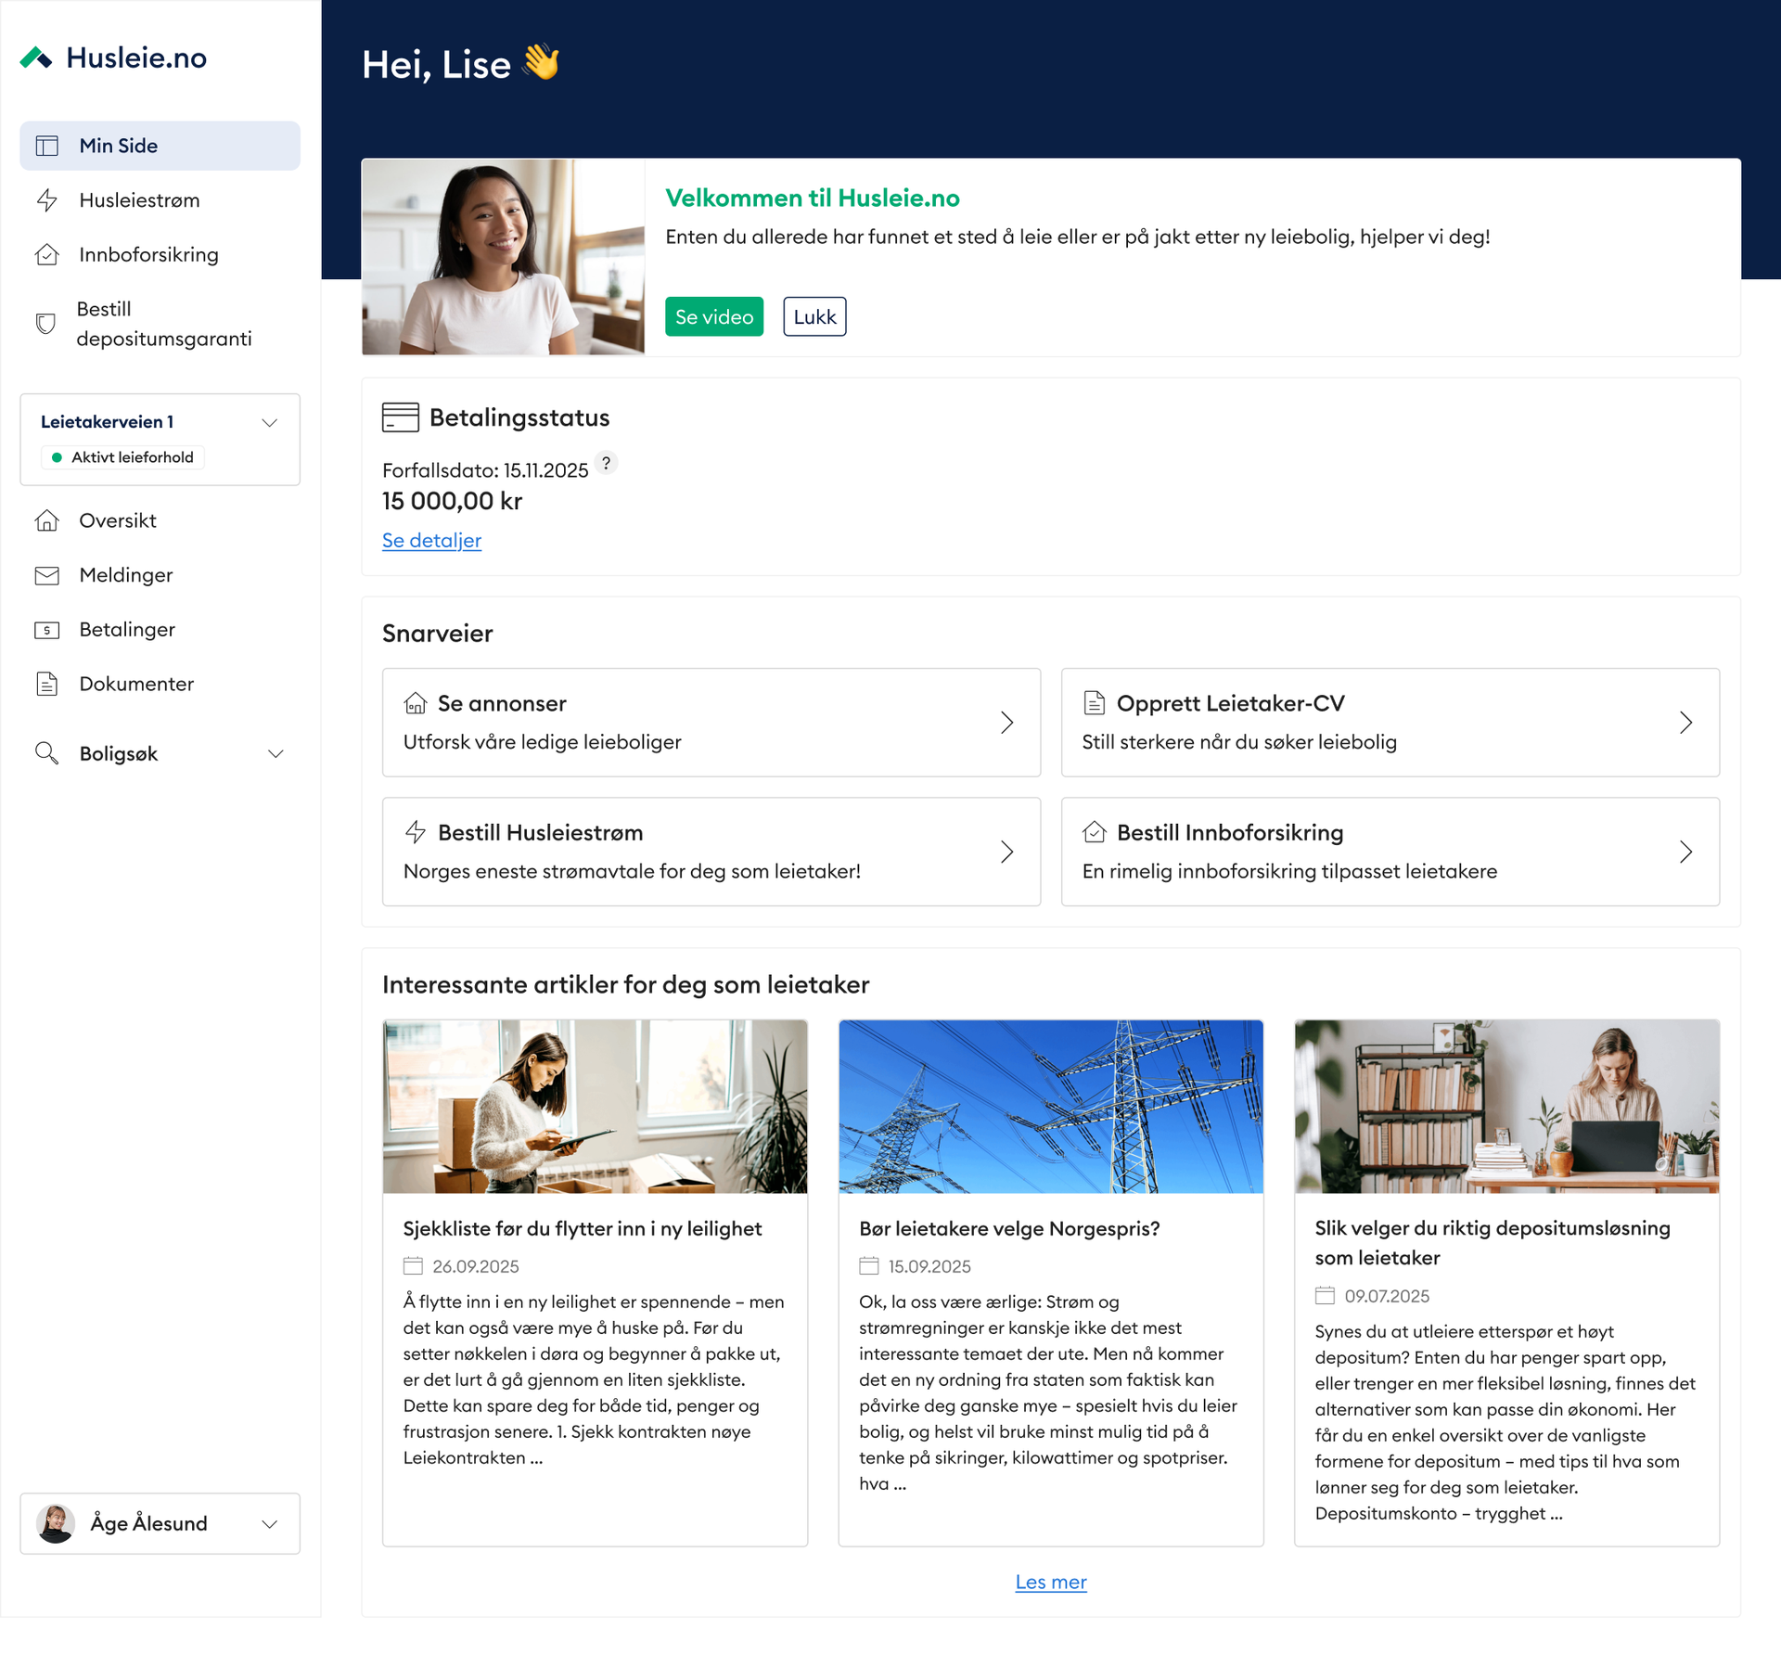The width and height of the screenshot is (1781, 1667).
Task: Follow the Les mer link below articles
Action: click(1050, 1582)
